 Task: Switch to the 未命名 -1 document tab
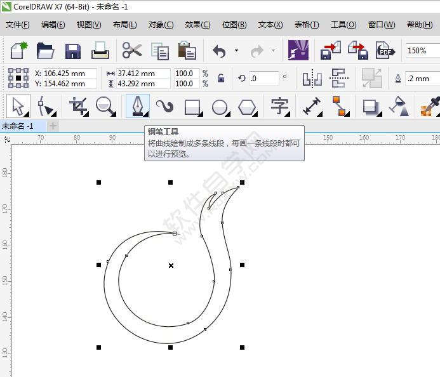click(x=22, y=126)
